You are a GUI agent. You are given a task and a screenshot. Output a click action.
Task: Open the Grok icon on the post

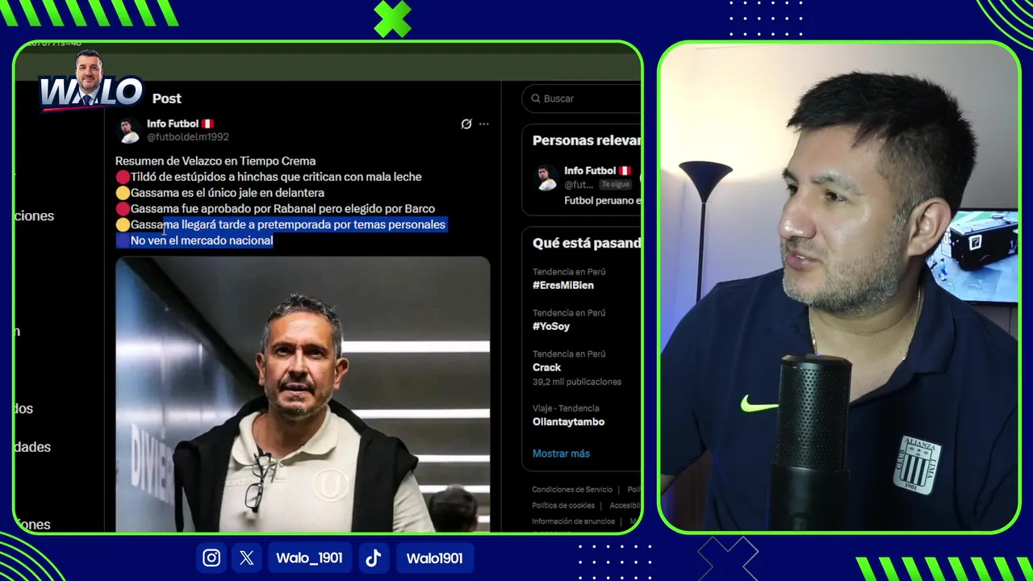(466, 123)
